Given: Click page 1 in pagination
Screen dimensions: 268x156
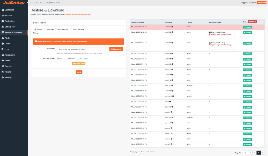Looking at the screenshot, I should (x=258, y=152).
